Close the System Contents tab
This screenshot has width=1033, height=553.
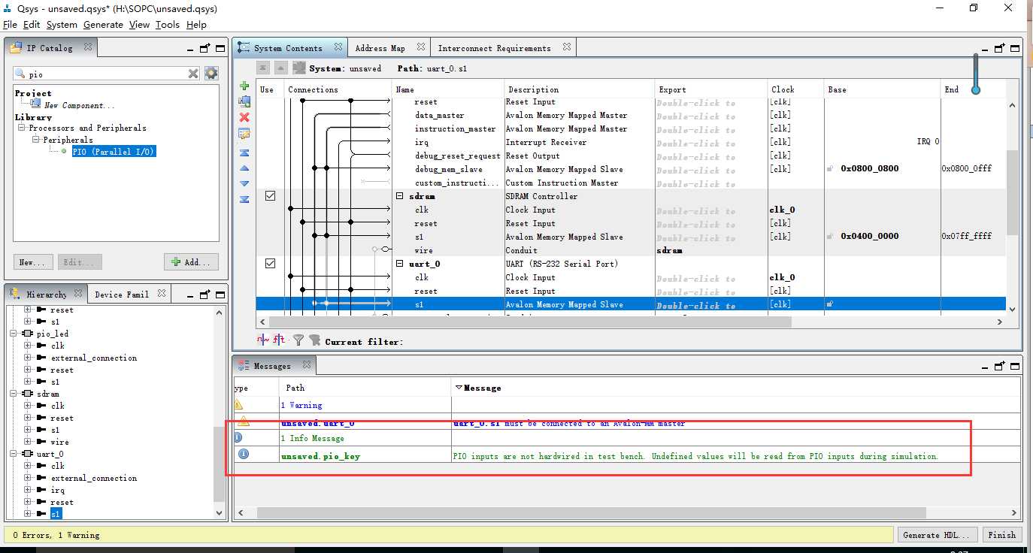pyautogui.click(x=338, y=47)
